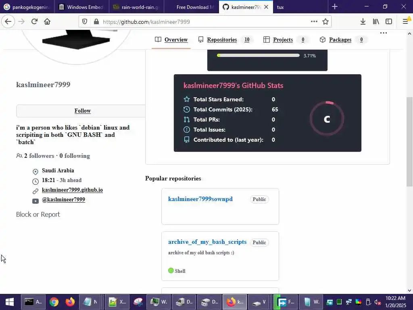
Task: Open the kaslmineer7999.github.io website link
Action: click(72, 190)
